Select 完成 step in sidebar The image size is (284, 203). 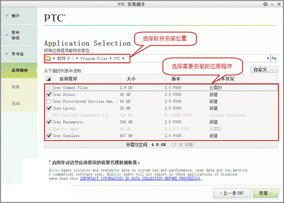pos(19,103)
